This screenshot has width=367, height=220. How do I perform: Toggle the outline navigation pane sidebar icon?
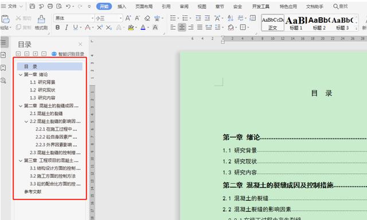[4, 42]
